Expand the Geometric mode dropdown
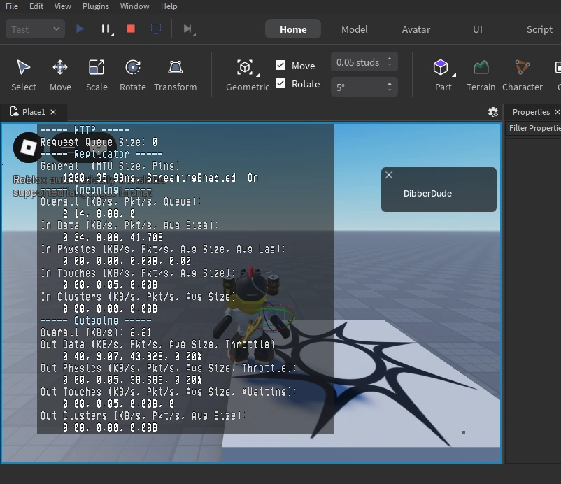 coord(257,75)
